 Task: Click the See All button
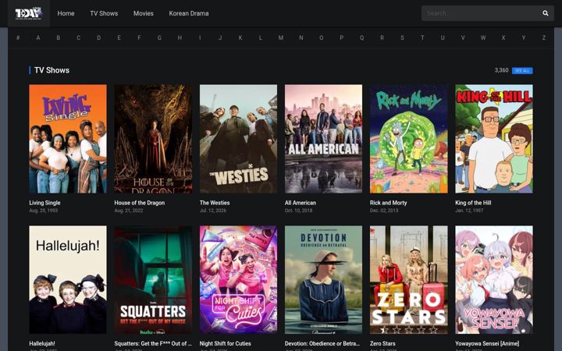coord(522,70)
